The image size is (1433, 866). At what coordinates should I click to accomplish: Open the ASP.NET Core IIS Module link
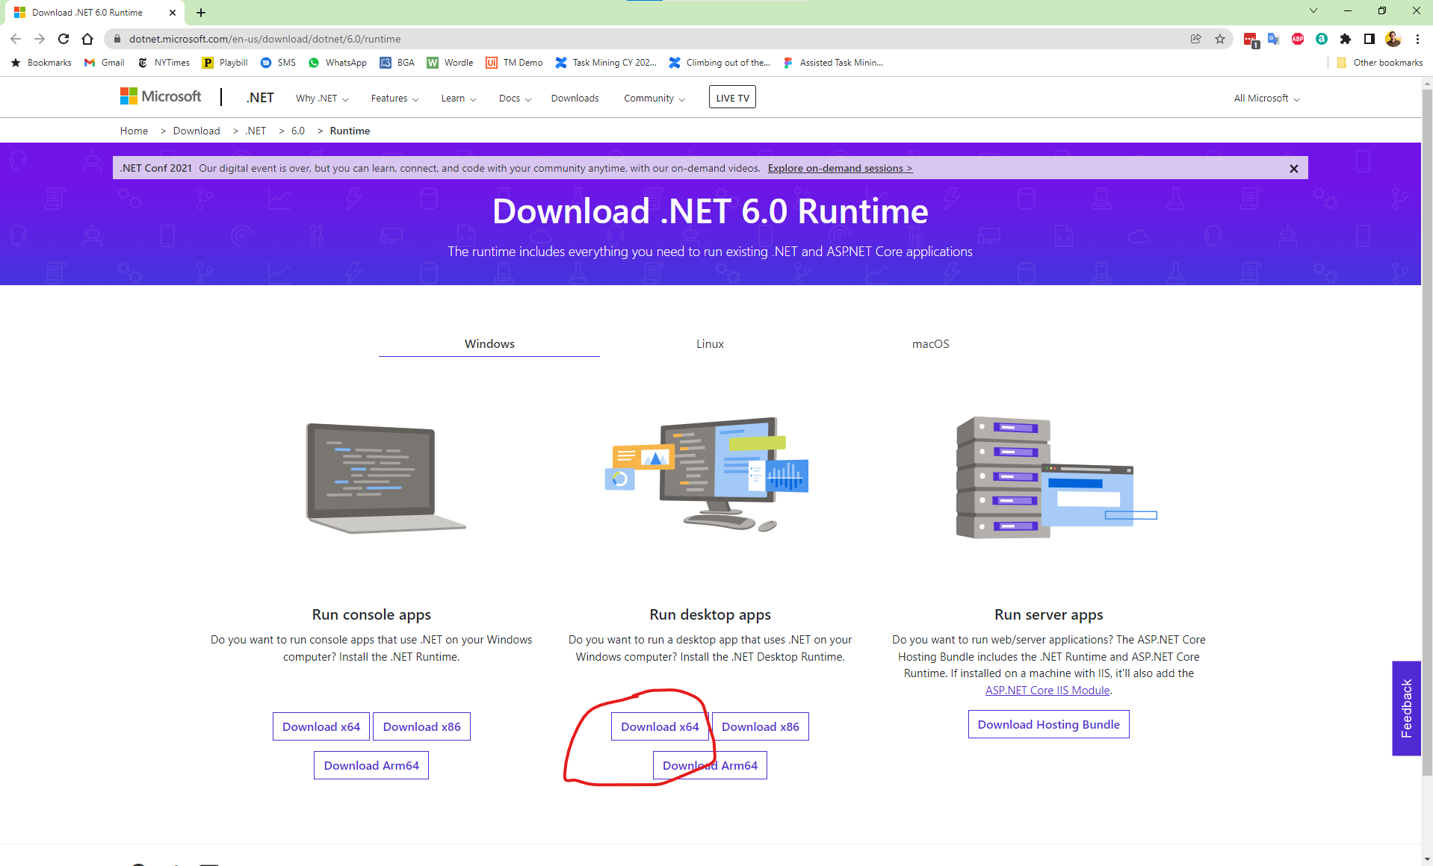pyautogui.click(x=1047, y=690)
